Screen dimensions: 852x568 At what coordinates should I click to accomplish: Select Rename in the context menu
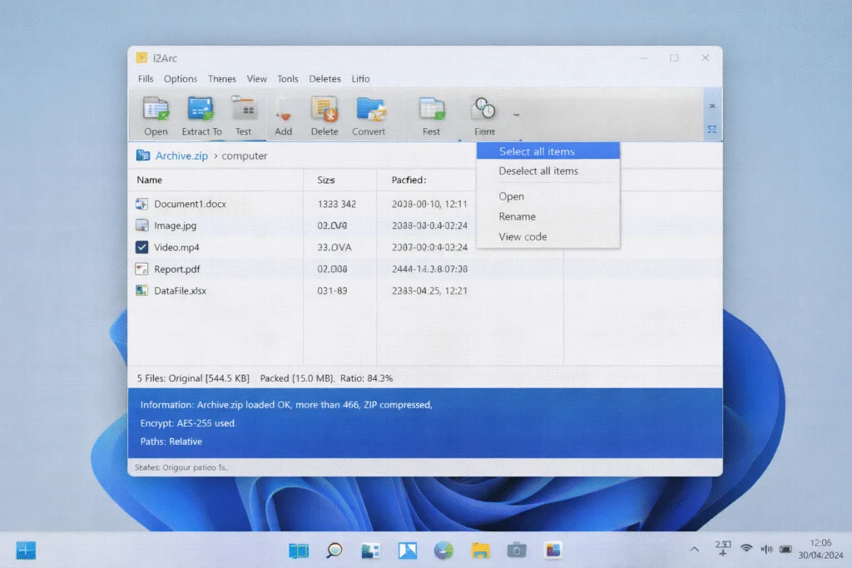(x=517, y=216)
